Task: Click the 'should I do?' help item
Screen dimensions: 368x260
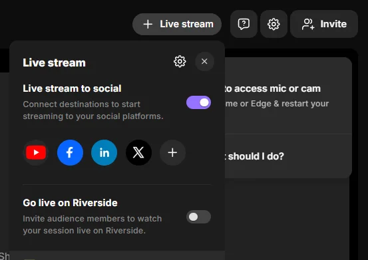Action: pos(256,156)
